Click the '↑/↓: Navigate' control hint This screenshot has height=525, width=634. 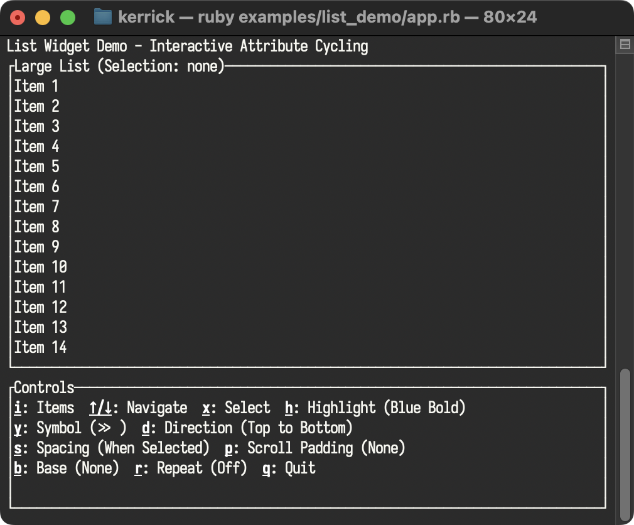pyautogui.click(x=138, y=408)
